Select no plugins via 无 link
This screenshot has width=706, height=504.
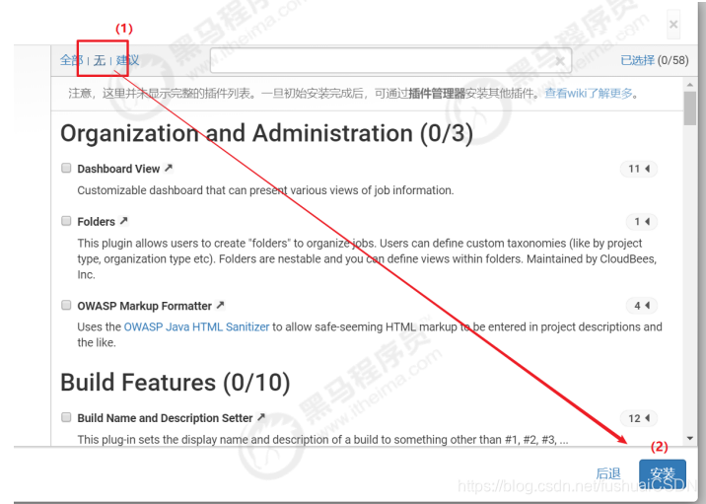click(100, 60)
